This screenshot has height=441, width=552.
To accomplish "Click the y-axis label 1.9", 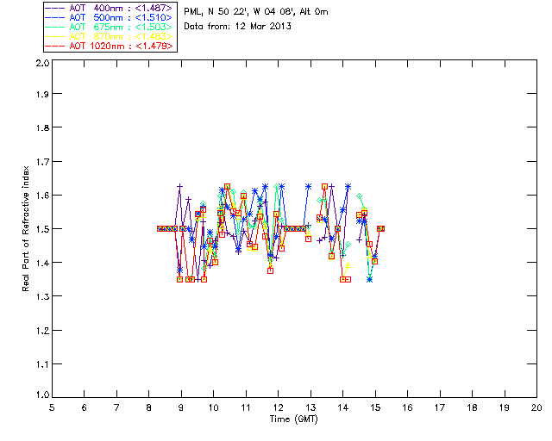I will [x=42, y=94].
